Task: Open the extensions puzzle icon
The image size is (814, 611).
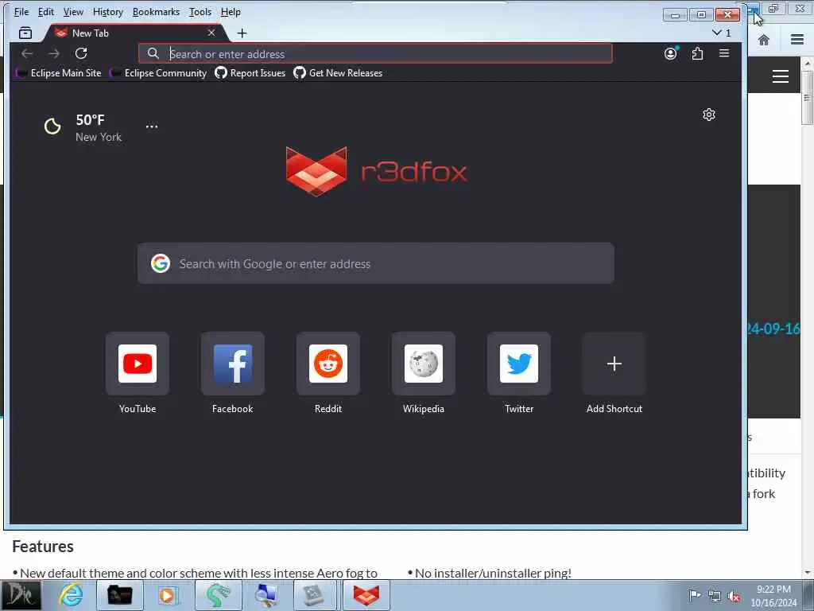Action: (x=697, y=53)
